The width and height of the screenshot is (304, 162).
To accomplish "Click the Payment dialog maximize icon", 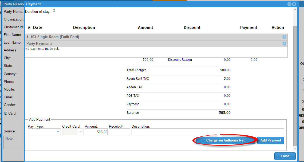I will (289, 4).
